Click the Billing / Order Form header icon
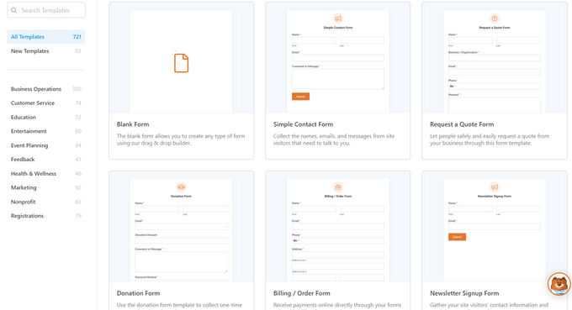The height and width of the screenshot is (310, 572). (x=338, y=187)
